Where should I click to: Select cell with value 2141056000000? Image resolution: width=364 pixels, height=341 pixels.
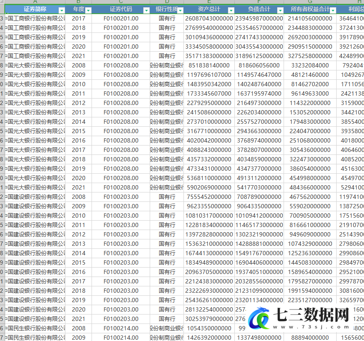[310, 18]
